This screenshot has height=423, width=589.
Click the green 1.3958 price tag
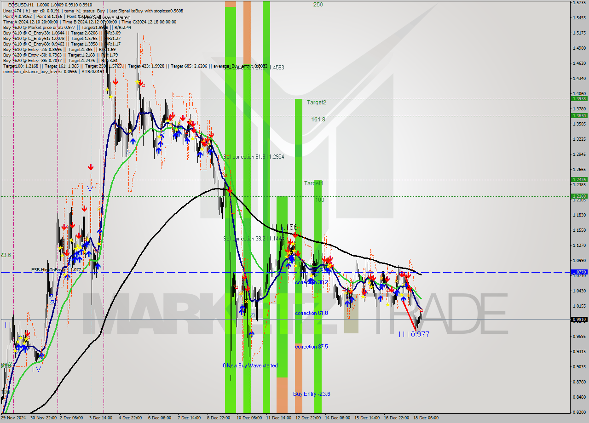tap(579, 98)
